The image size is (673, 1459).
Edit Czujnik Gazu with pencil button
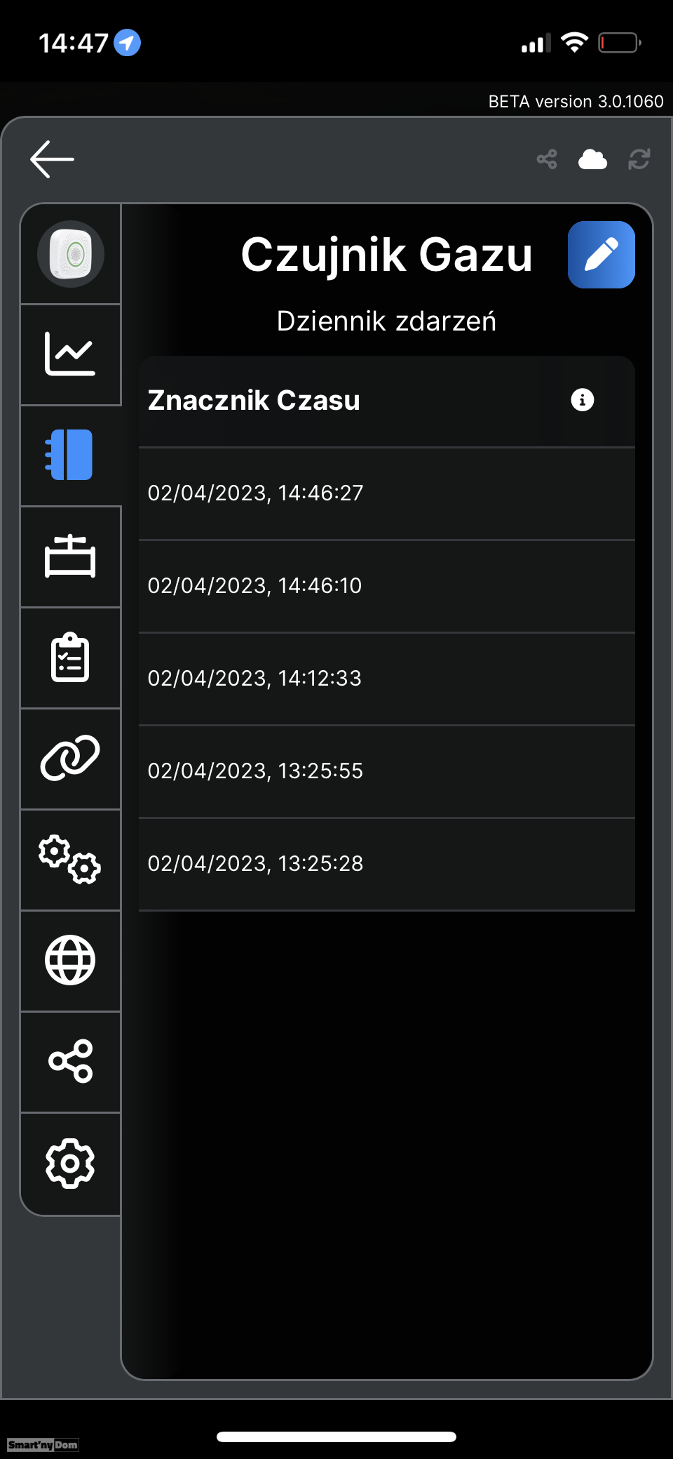coord(601,255)
